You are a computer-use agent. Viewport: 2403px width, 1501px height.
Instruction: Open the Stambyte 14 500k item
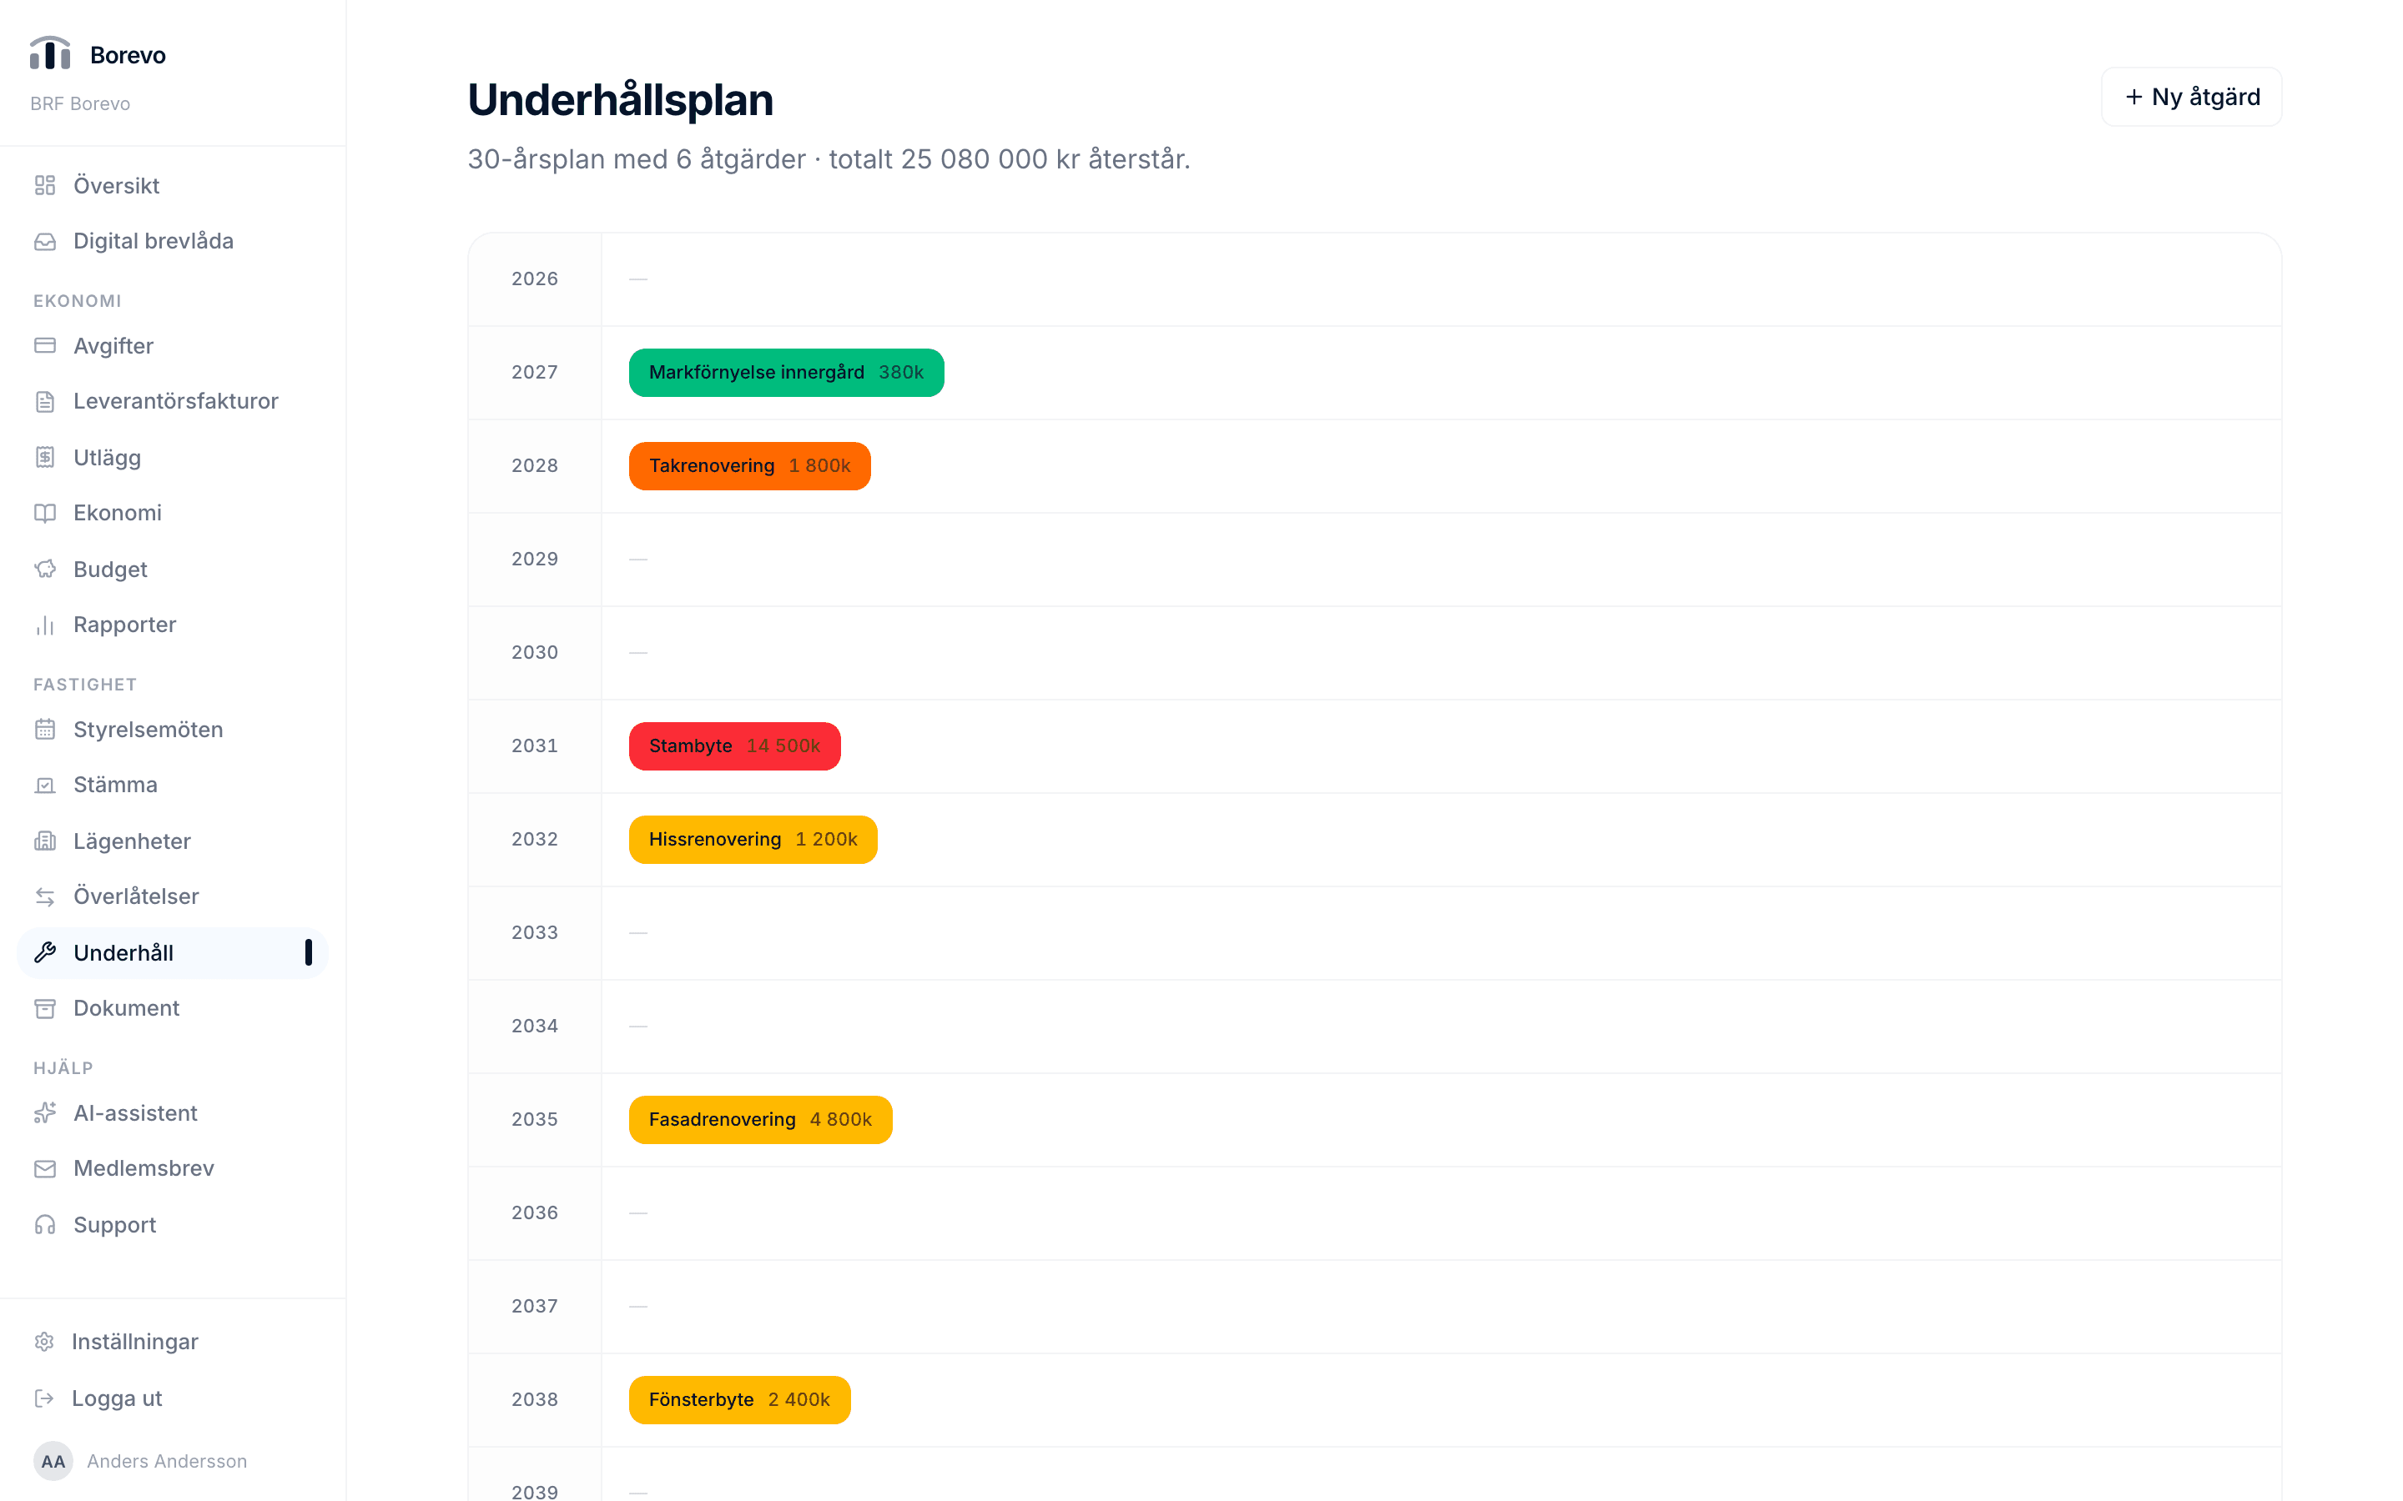point(735,746)
